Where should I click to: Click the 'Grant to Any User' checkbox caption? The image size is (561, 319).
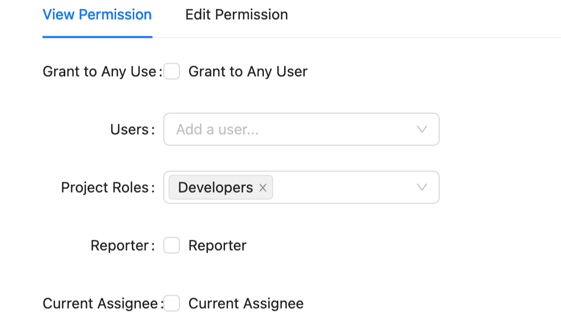(x=248, y=71)
